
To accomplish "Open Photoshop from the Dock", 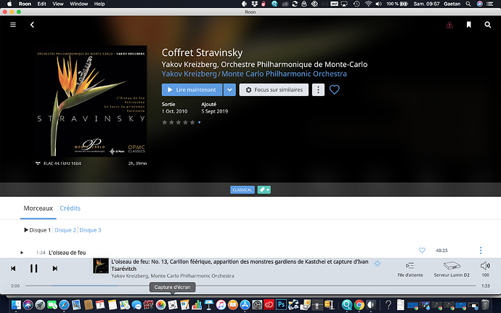I will (281, 305).
